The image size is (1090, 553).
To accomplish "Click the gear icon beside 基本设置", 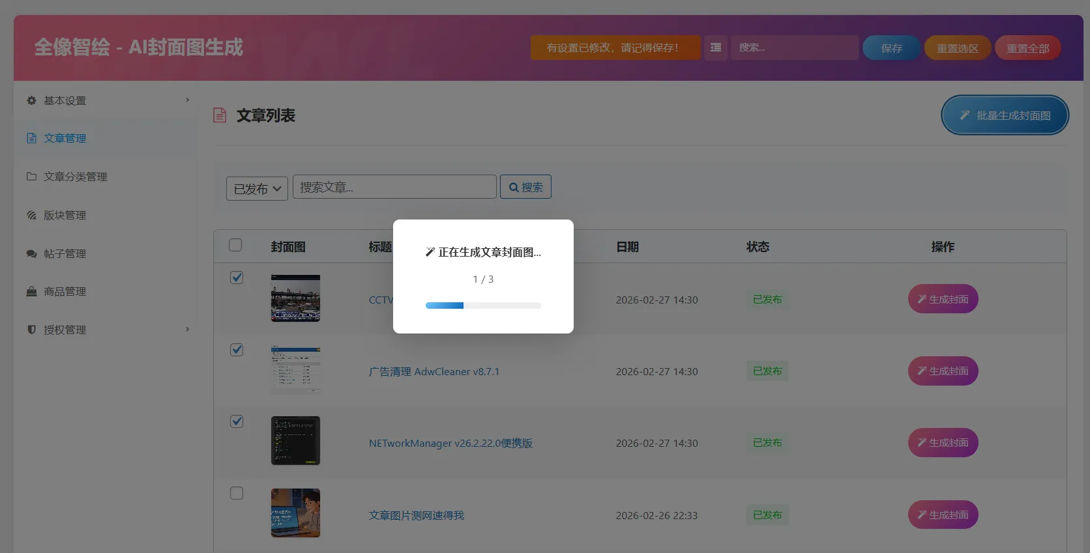I will pos(31,100).
